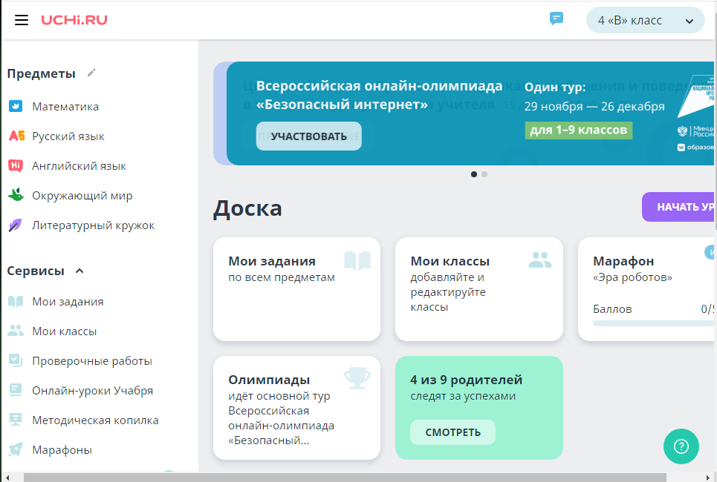Click the scrollbar left arrow

coord(7,478)
